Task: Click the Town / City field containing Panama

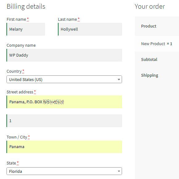Action: tap(64, 147)
